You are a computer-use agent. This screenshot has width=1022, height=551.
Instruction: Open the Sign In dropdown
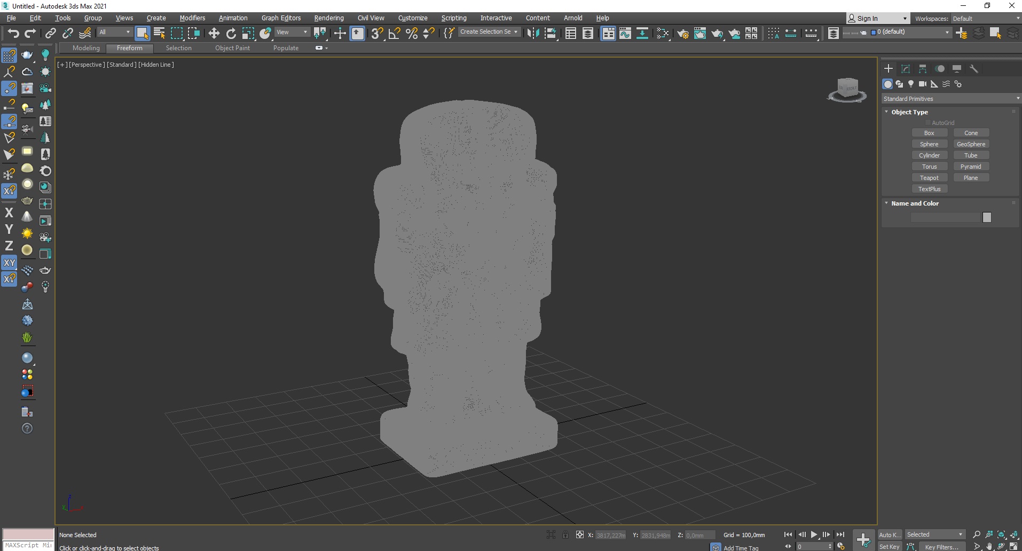pos(877,18)
